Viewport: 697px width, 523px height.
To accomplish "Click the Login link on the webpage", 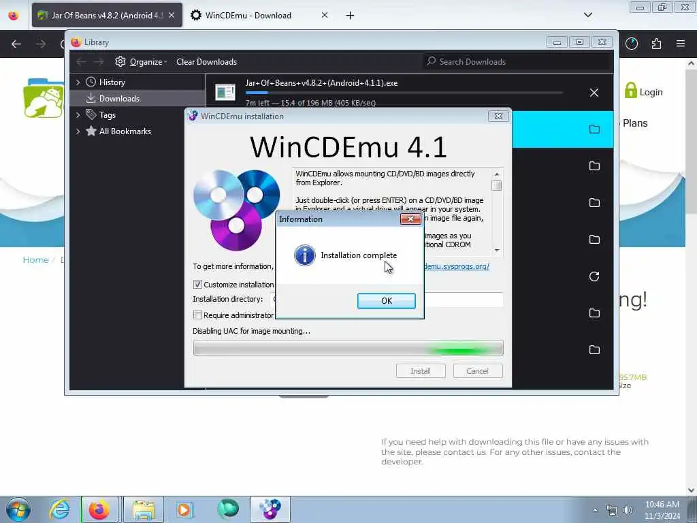I will tap(643, 92).
